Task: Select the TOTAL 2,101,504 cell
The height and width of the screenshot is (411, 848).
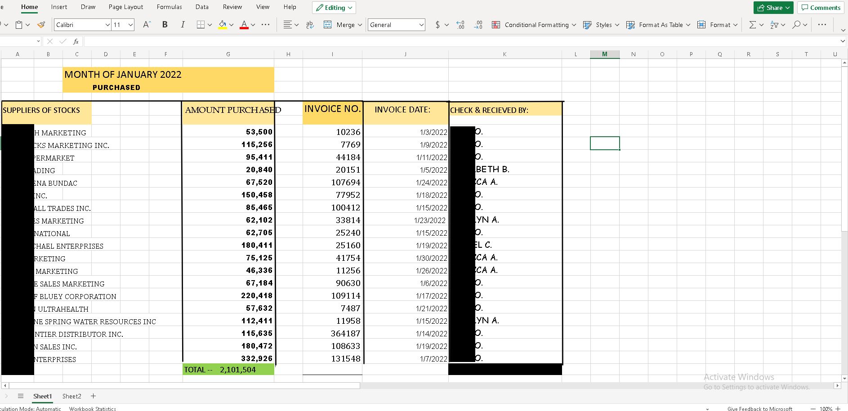Action: coord(228,370)
